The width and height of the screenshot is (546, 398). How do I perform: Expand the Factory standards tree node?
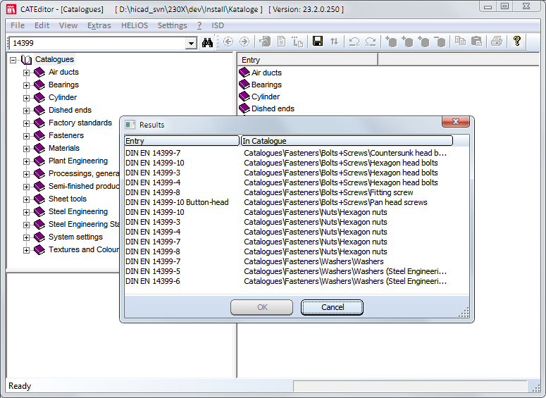26,123
